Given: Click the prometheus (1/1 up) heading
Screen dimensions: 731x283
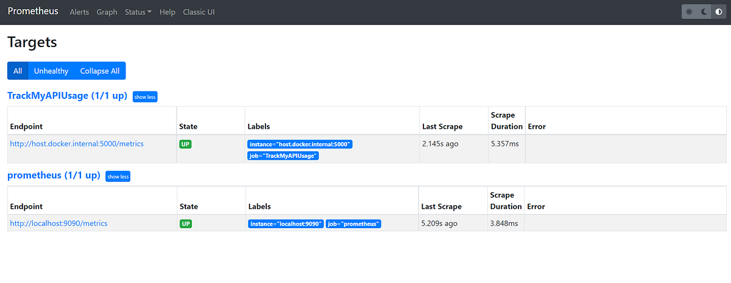Looking at the screenshot, I should tap(54, 176).
